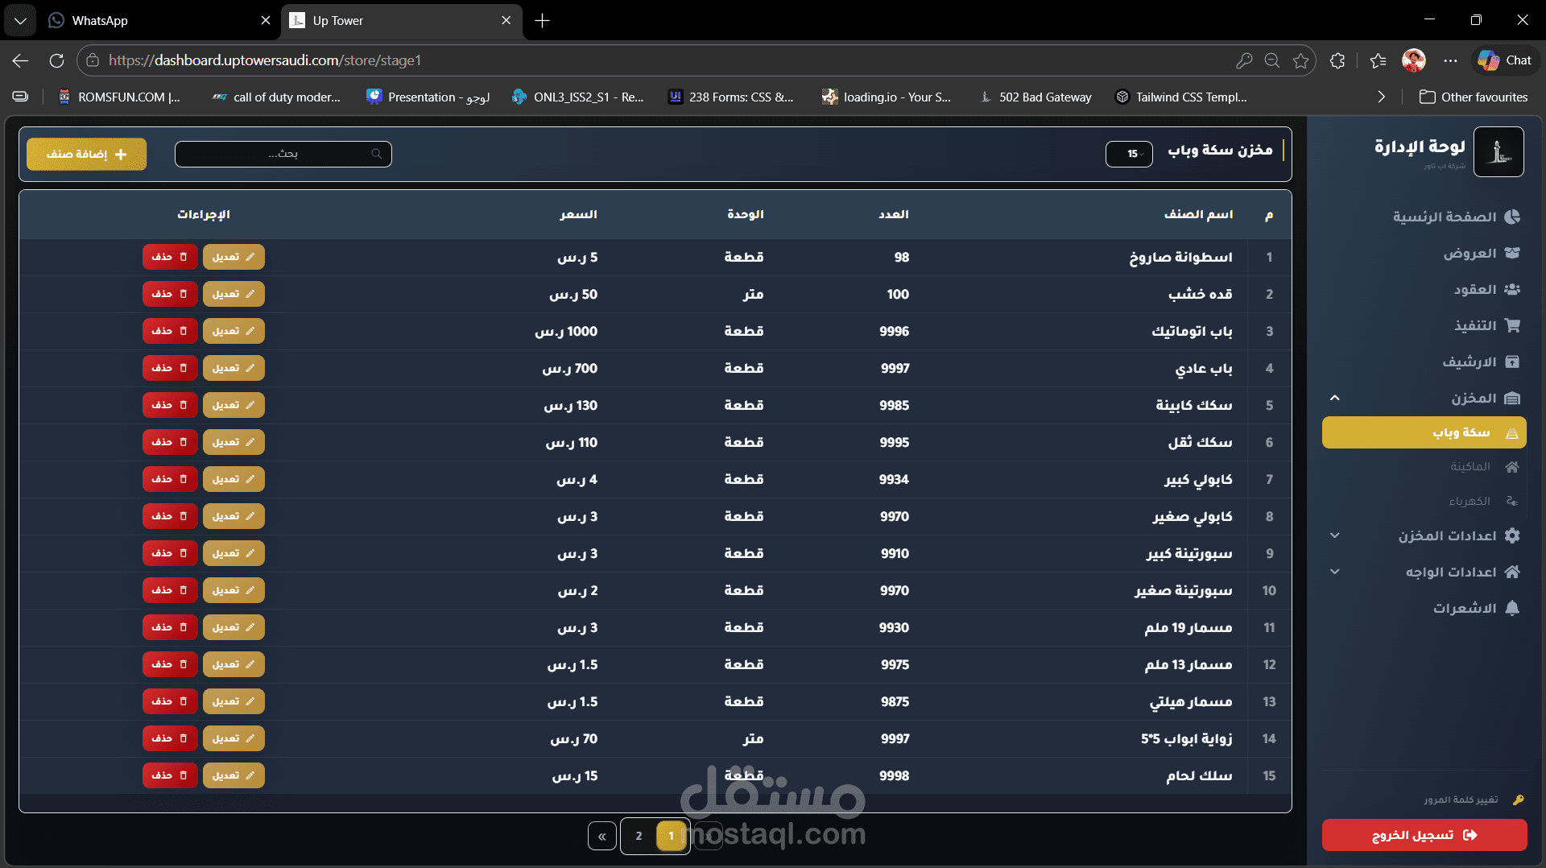Screen dimensions: 1546x868
Task: Click the shopping cart icon for التنفيذ
Action: pos(1514,325)
